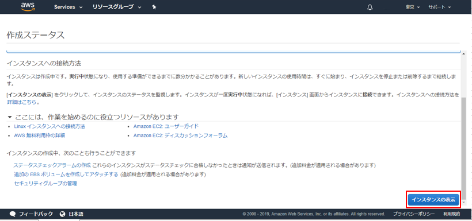Click the インスタンスの作成中、次のことも行うことができます text
The width and height of the screenshot is (472, 221).
(71, 153)
